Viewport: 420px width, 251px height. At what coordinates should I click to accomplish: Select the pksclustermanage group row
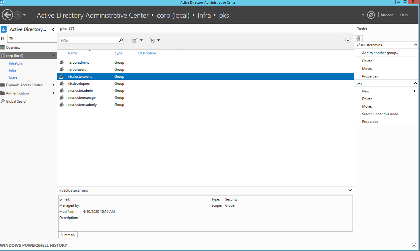pos(206,98)
